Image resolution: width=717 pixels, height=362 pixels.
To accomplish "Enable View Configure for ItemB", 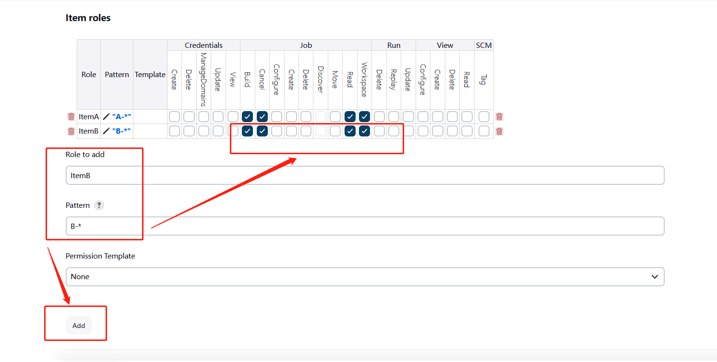I will click(423, 131).
